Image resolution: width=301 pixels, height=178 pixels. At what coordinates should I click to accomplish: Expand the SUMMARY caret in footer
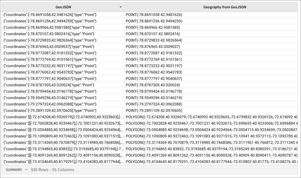tap(26, 170)
